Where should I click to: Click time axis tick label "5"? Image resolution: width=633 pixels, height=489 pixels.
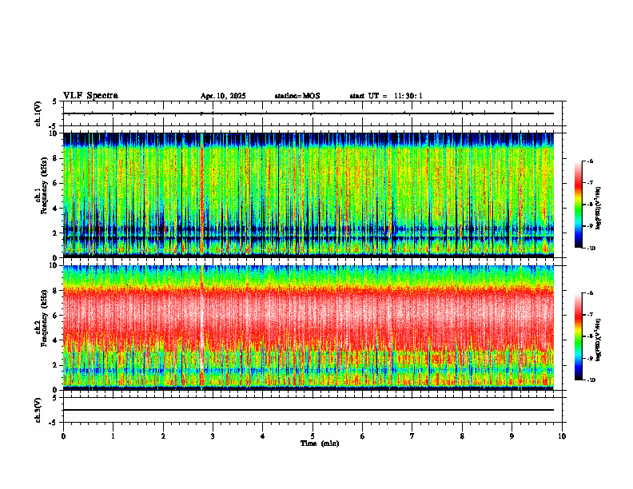pyautogui.click(x=313, y=436)
